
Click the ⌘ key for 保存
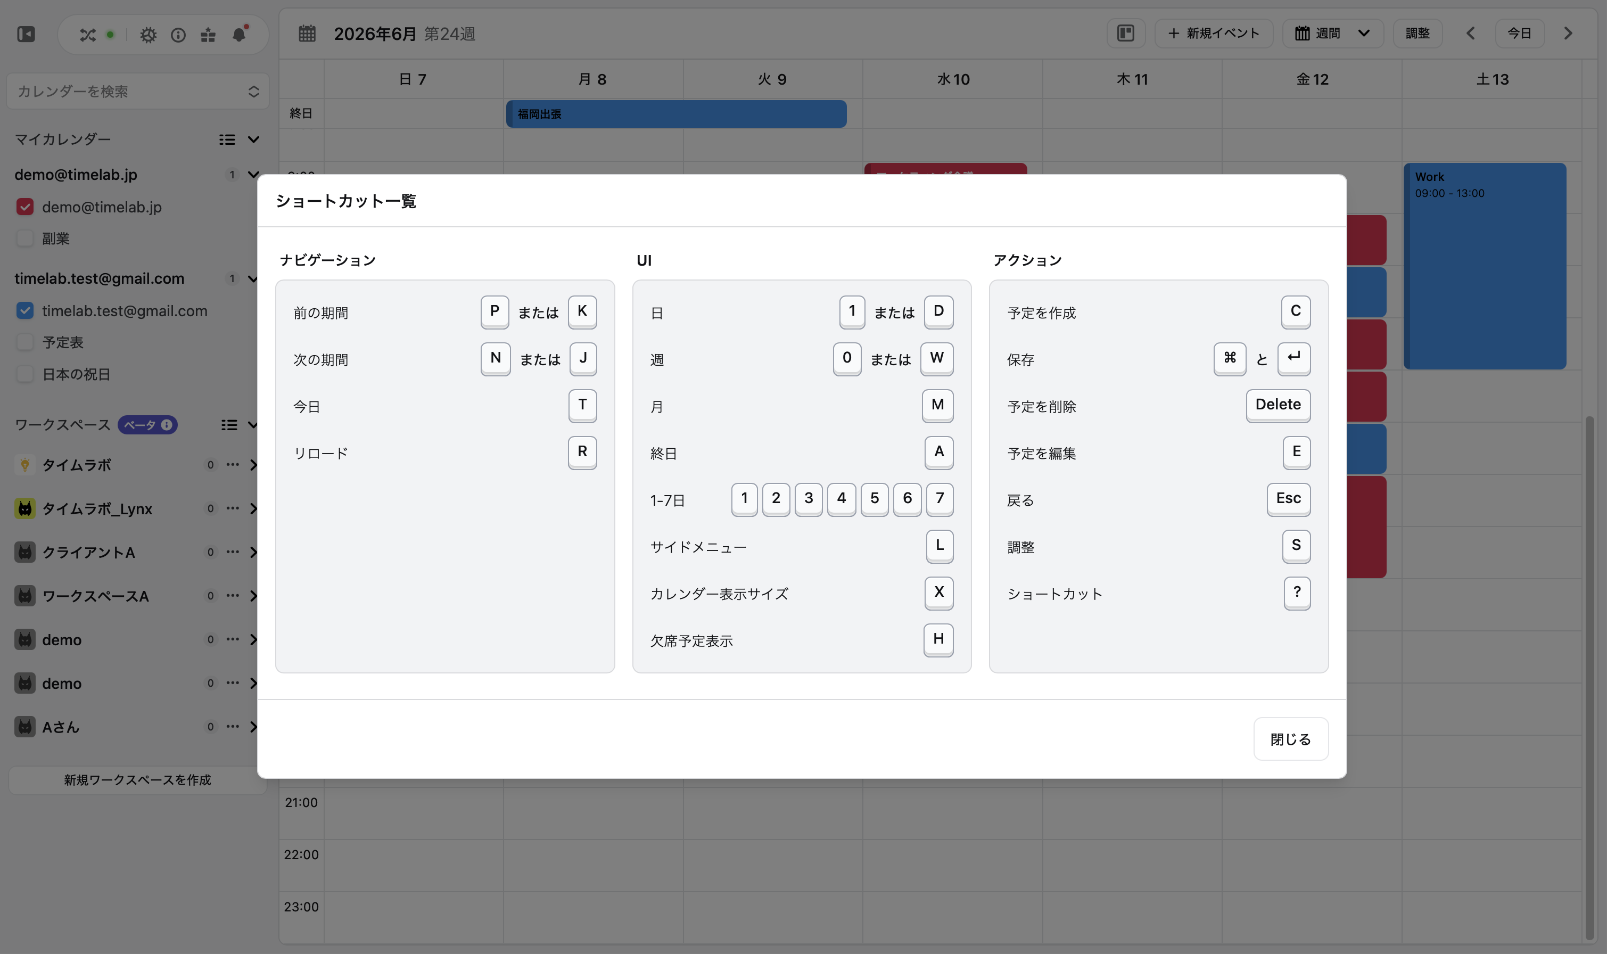(1229, 358)
